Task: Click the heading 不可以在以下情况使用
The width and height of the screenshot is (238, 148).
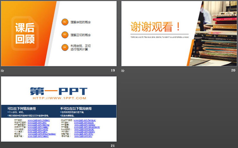Action: tap(76, 109)
